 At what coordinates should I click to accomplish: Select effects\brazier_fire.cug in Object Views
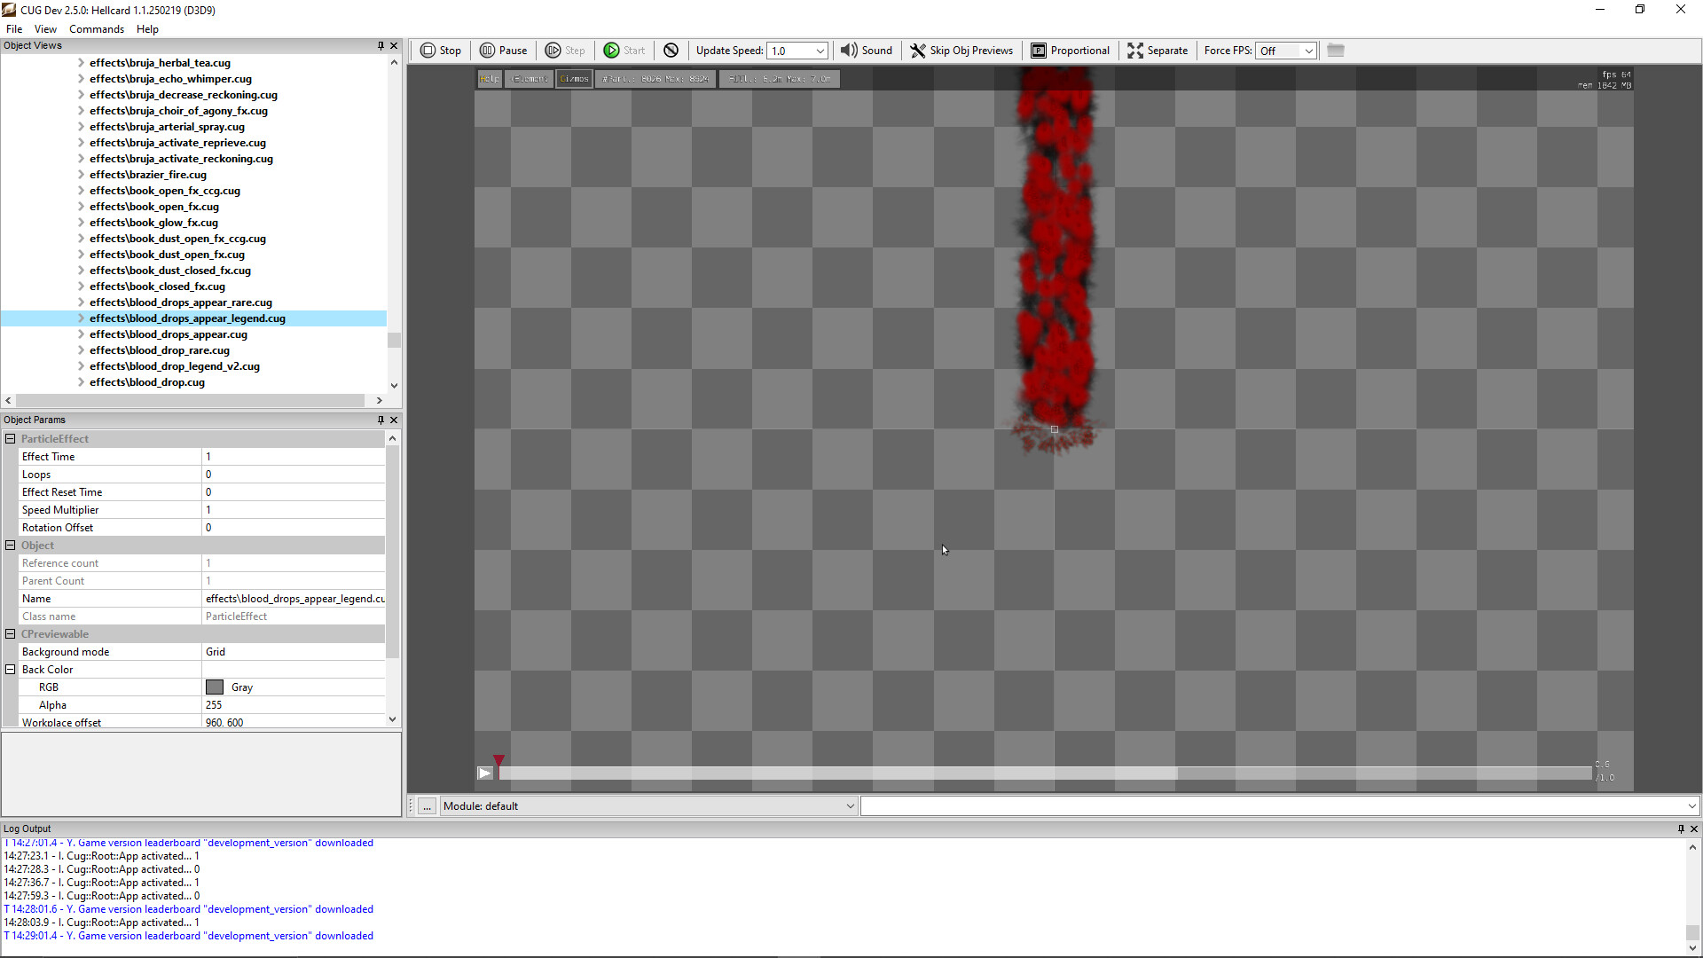[148, 175]
